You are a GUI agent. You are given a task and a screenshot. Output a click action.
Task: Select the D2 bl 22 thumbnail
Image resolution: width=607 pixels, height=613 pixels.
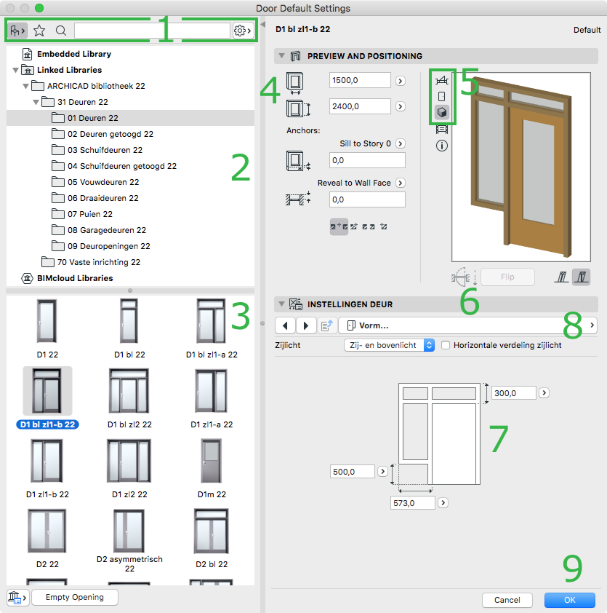pyautogui.click(x=212, y=531)
